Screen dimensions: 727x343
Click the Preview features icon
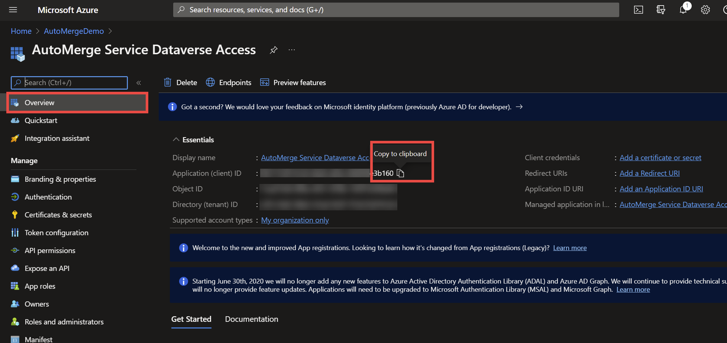click(x=265, y=82)
